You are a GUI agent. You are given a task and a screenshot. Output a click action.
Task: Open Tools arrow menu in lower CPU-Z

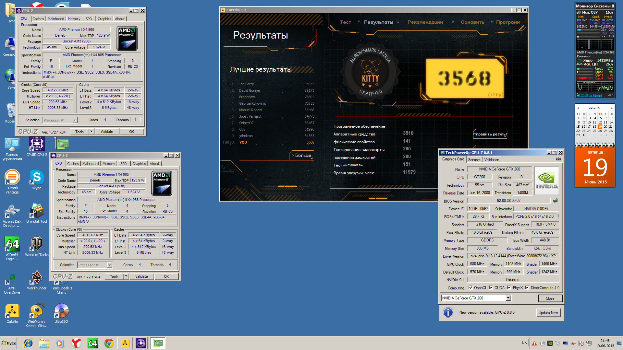pos(126,276)
